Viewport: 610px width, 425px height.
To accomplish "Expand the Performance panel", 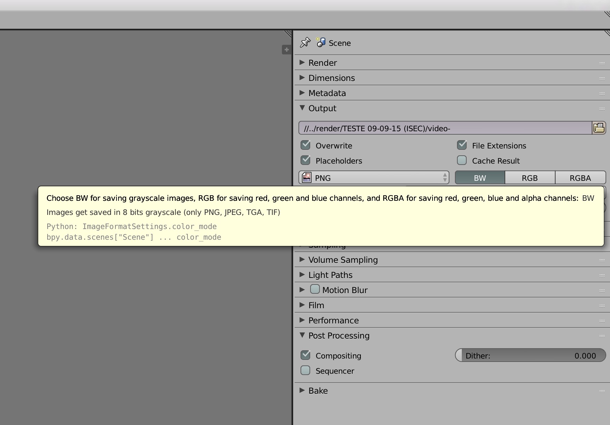I will pyautogui.click(x=302, y=320).
